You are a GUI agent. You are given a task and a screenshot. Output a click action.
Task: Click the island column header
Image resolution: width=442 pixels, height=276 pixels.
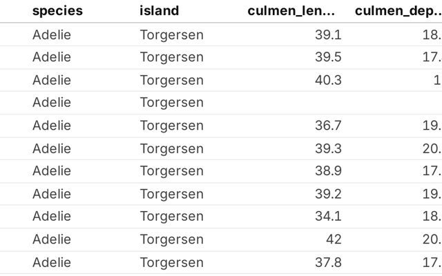click(x=159, y=10)
